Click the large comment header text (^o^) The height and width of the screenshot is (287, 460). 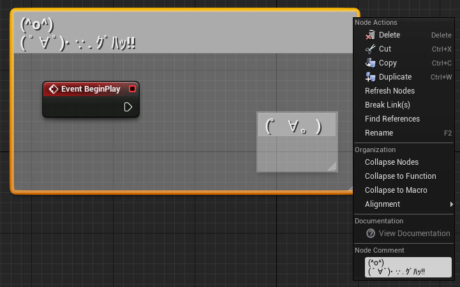click(37, 25)
